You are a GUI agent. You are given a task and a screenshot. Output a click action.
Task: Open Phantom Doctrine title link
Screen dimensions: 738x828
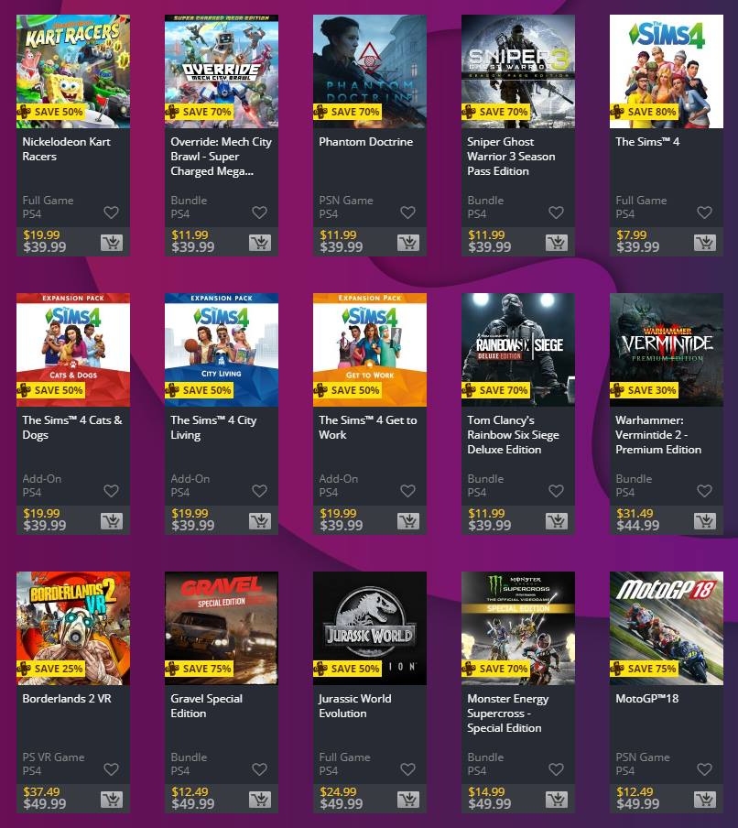(366, 142)
